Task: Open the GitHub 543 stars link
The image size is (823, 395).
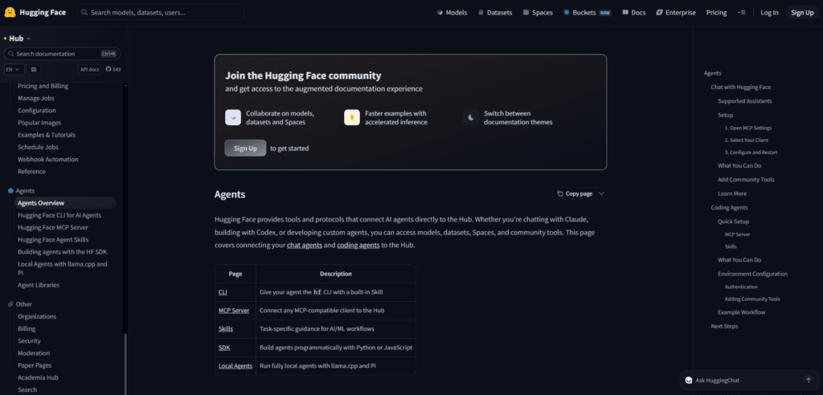Action: tap(113, 69)
